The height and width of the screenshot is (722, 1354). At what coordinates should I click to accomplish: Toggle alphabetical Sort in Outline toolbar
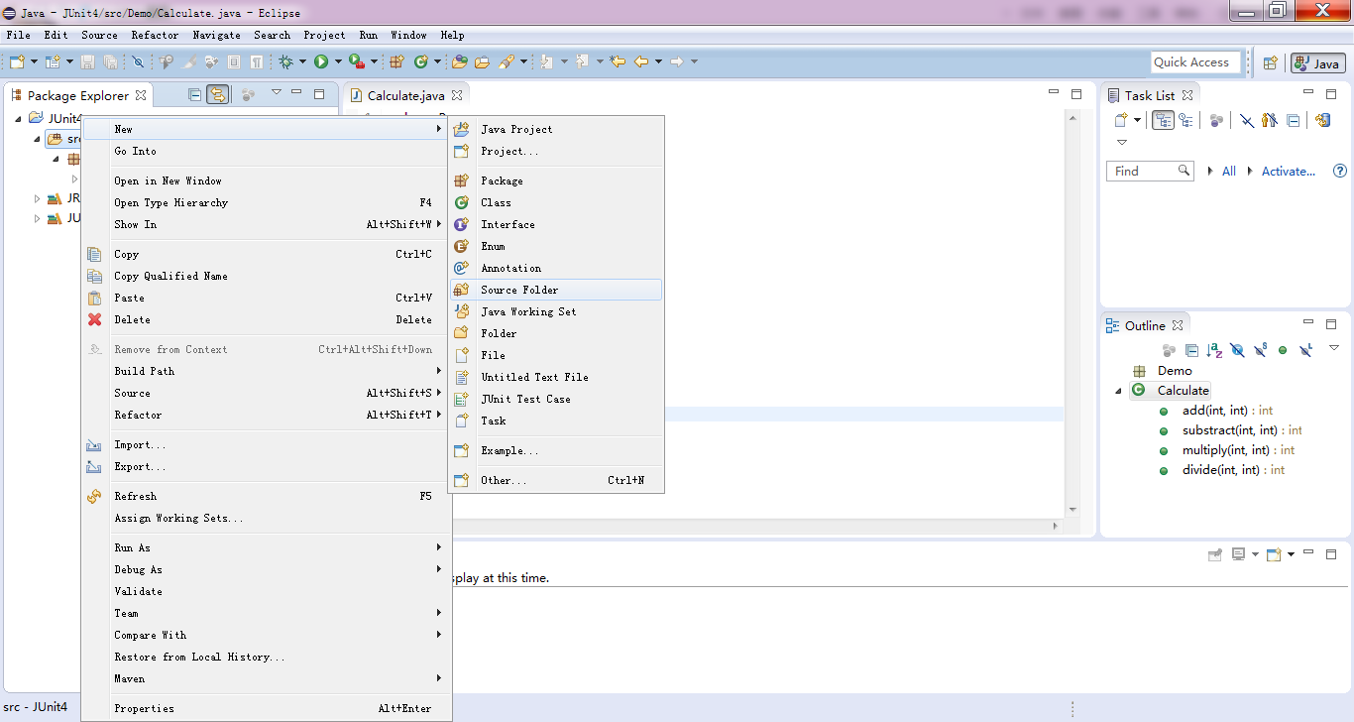click(1214, 350)
